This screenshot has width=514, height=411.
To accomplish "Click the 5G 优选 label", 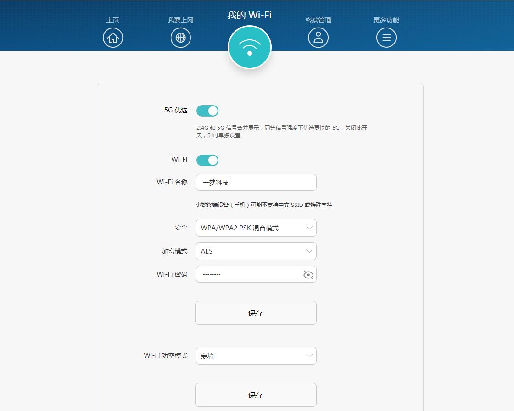I will pos(176,110).
